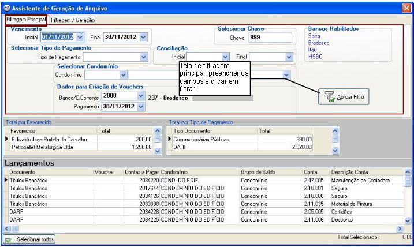
Task: Open the Vencimento Final date dropdown
Action: click(143, 37)
